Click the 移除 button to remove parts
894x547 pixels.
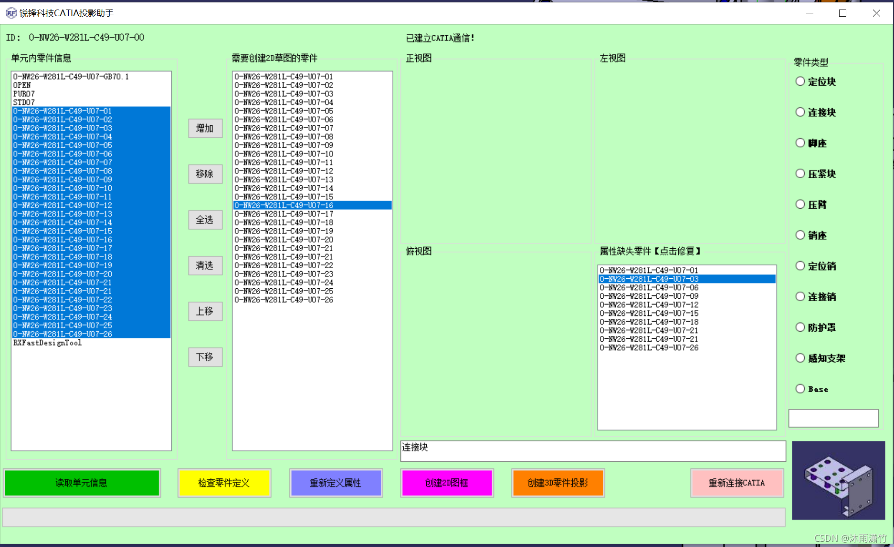(x=205, y=174)
